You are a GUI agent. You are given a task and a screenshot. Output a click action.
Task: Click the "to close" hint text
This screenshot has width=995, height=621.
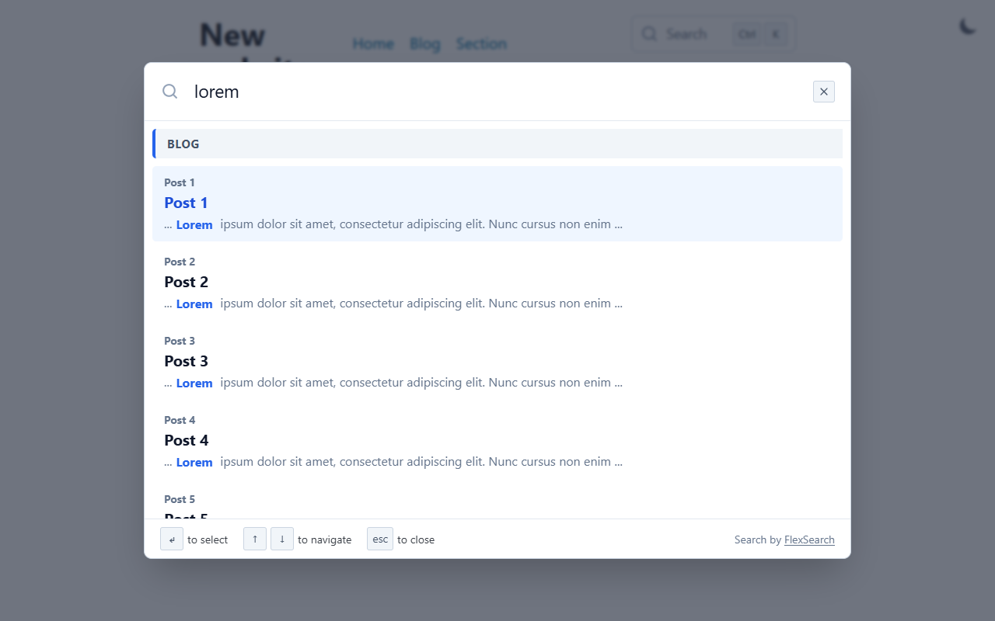[416, 539]
